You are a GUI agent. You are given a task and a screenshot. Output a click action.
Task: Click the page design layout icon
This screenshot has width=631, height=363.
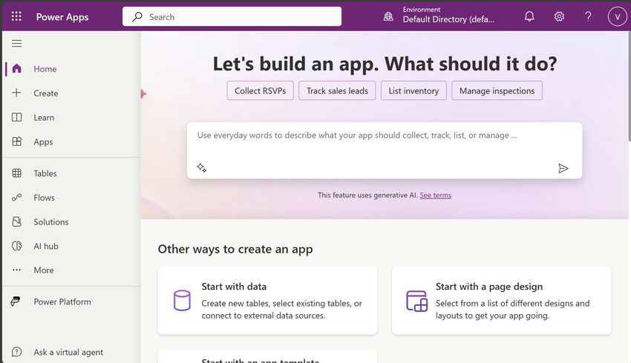(416, 301)
